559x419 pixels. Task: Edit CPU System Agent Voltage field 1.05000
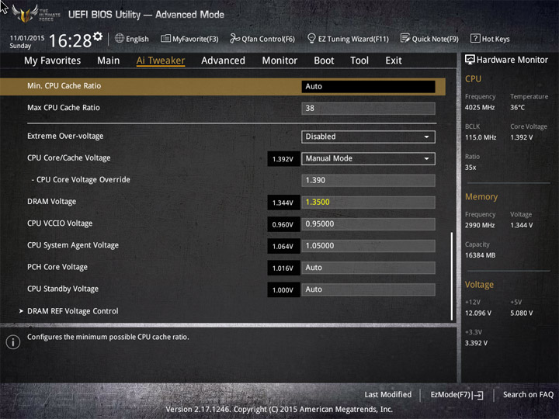(368, 246)
